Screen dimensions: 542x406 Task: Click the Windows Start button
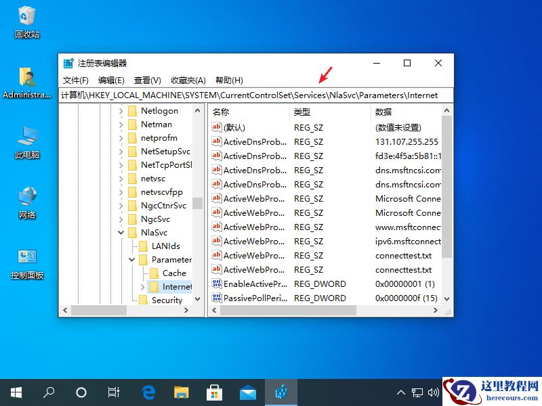click(15, 392)
